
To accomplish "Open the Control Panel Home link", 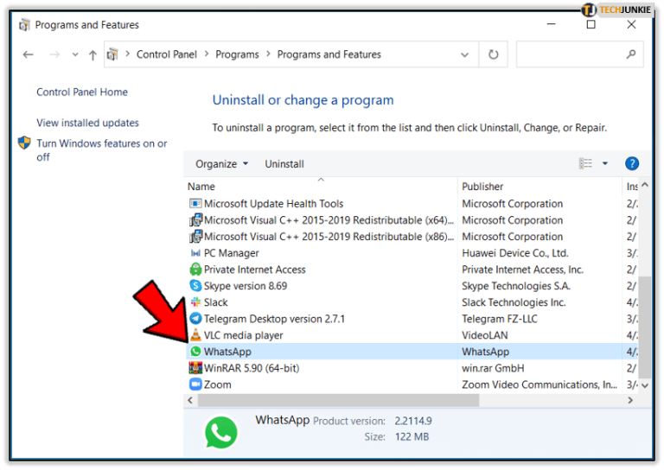I will [x=82, y=92].
